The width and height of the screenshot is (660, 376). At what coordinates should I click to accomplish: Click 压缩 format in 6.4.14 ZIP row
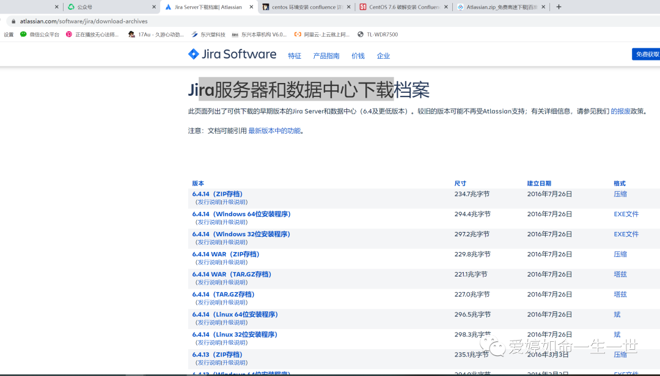click(x=620, y=194)
